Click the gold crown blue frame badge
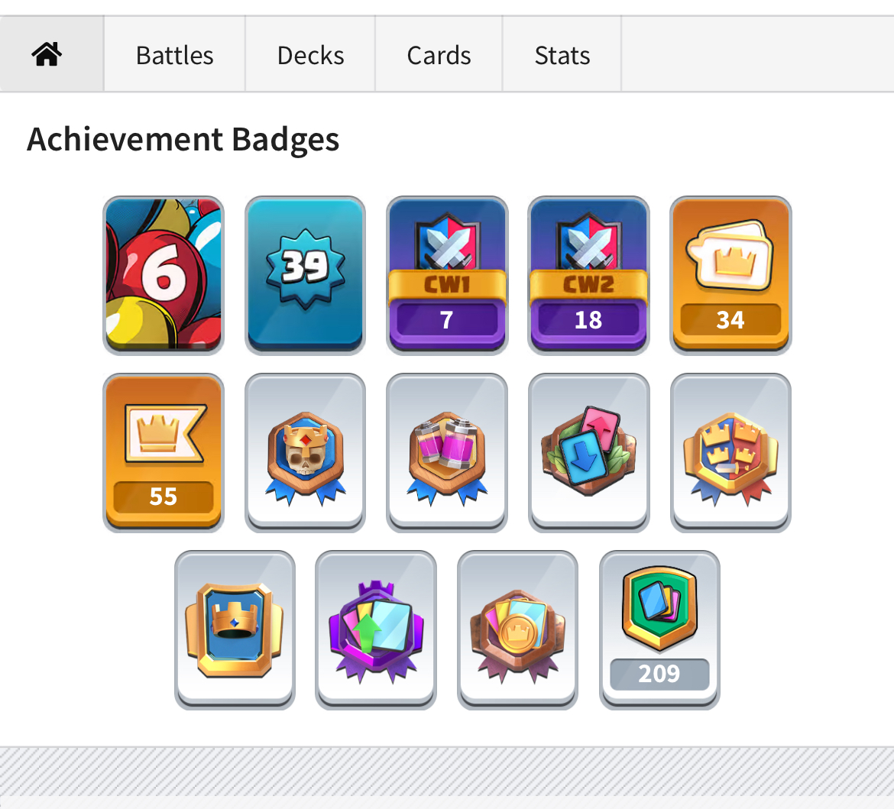Screen dimensions: 894x809 pyautogui.click(x=235, y=630)
